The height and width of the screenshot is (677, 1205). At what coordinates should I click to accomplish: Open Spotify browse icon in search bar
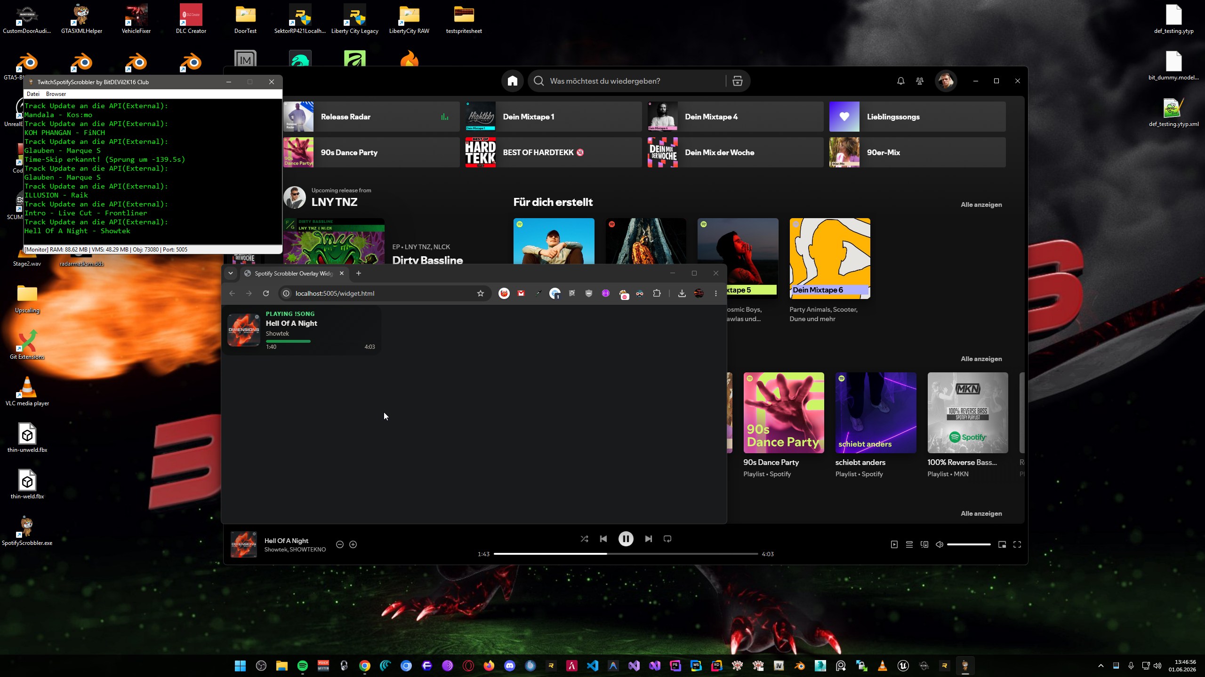coord(737,81)
